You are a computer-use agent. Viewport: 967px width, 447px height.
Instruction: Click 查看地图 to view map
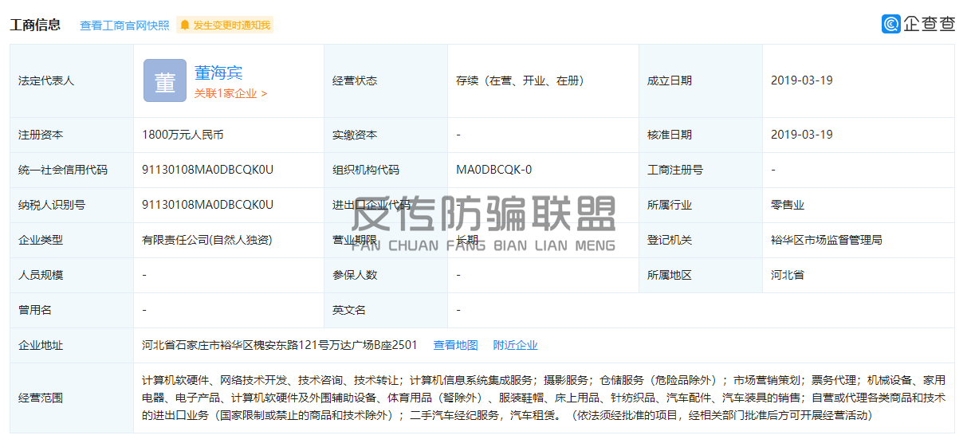455,345
